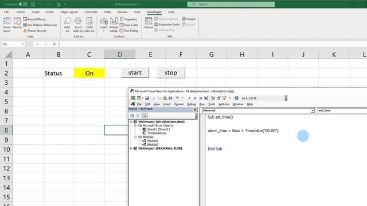The image size is (367, 206).
Task: Open Project Explorer from VBA toolbar
Action: [213, 98]
